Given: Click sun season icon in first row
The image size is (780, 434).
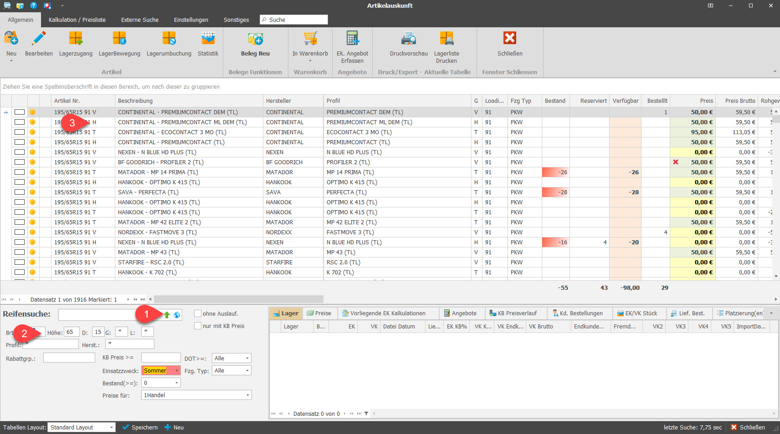Looking at the screenshot, I should pos(32,112).
